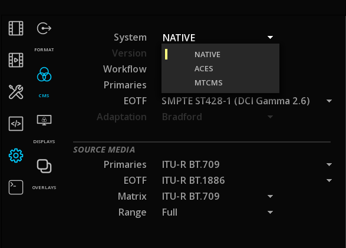Open the FORMAT settings section
This screenshot has width=346, height=248.
(x=44, y=37)
